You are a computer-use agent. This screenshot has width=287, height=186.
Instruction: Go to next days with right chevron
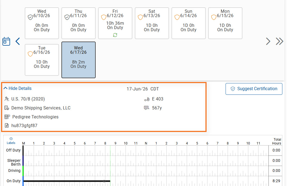pyautogui.click(x=268, y=41)
